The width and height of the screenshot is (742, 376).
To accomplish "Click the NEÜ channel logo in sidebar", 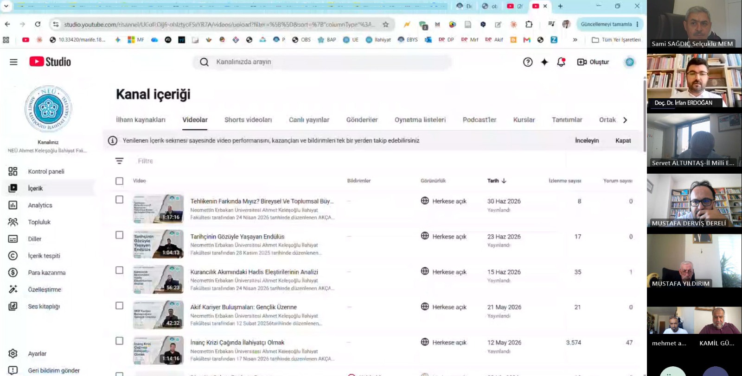I will [x=48, y=109].
